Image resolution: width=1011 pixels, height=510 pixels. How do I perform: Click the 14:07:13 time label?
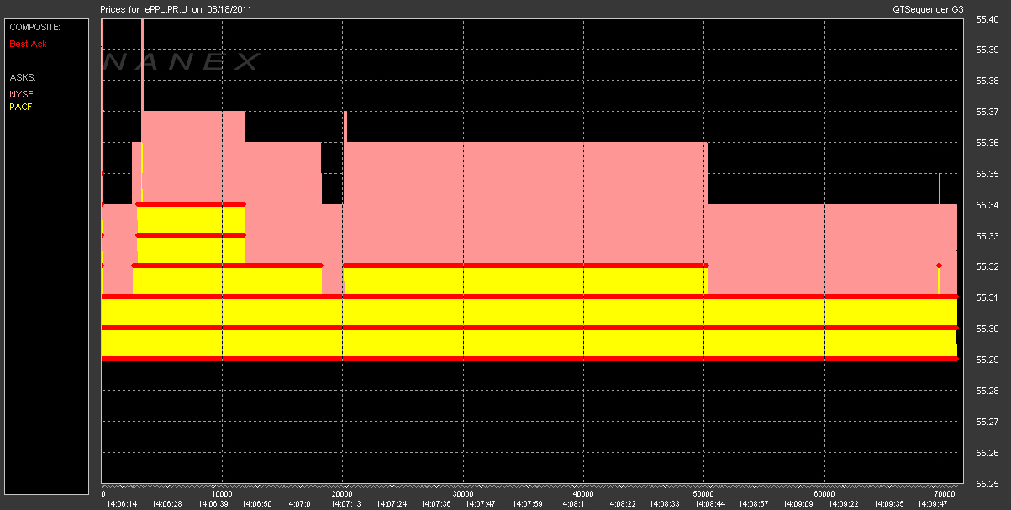[x=345, y=504]
